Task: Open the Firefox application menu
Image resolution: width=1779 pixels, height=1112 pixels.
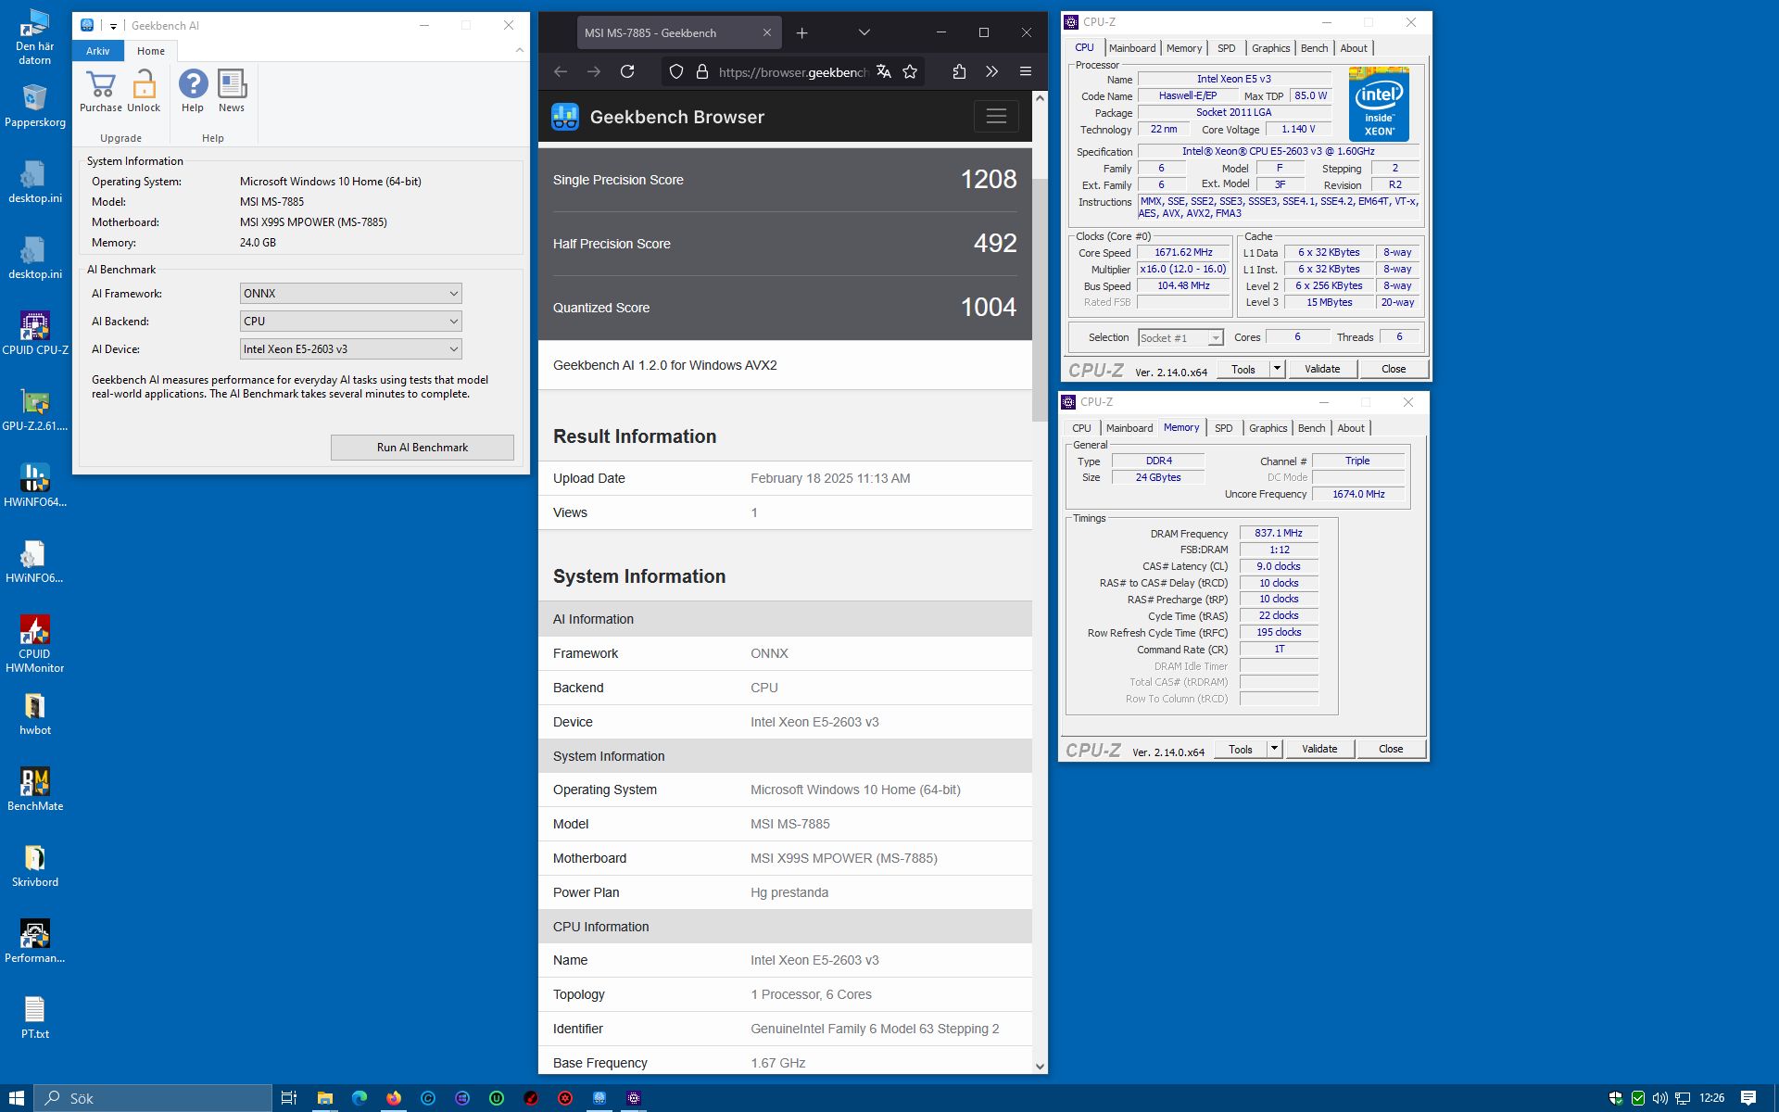Action: [1025, 71]
